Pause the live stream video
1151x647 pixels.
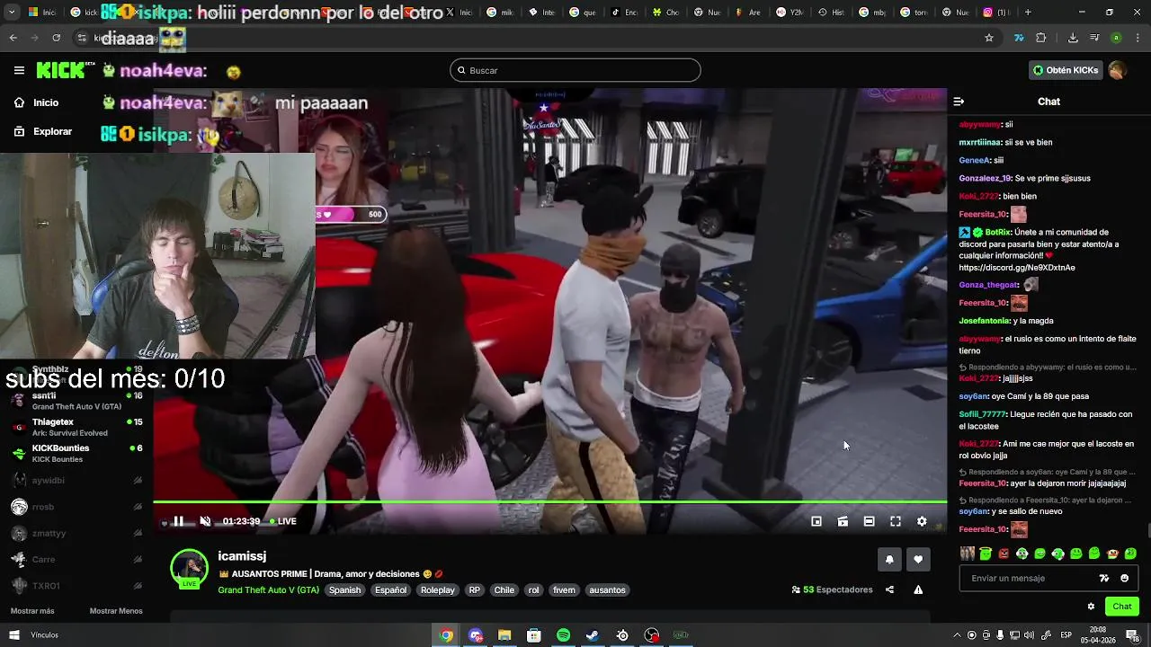click(x=178, y=521)
